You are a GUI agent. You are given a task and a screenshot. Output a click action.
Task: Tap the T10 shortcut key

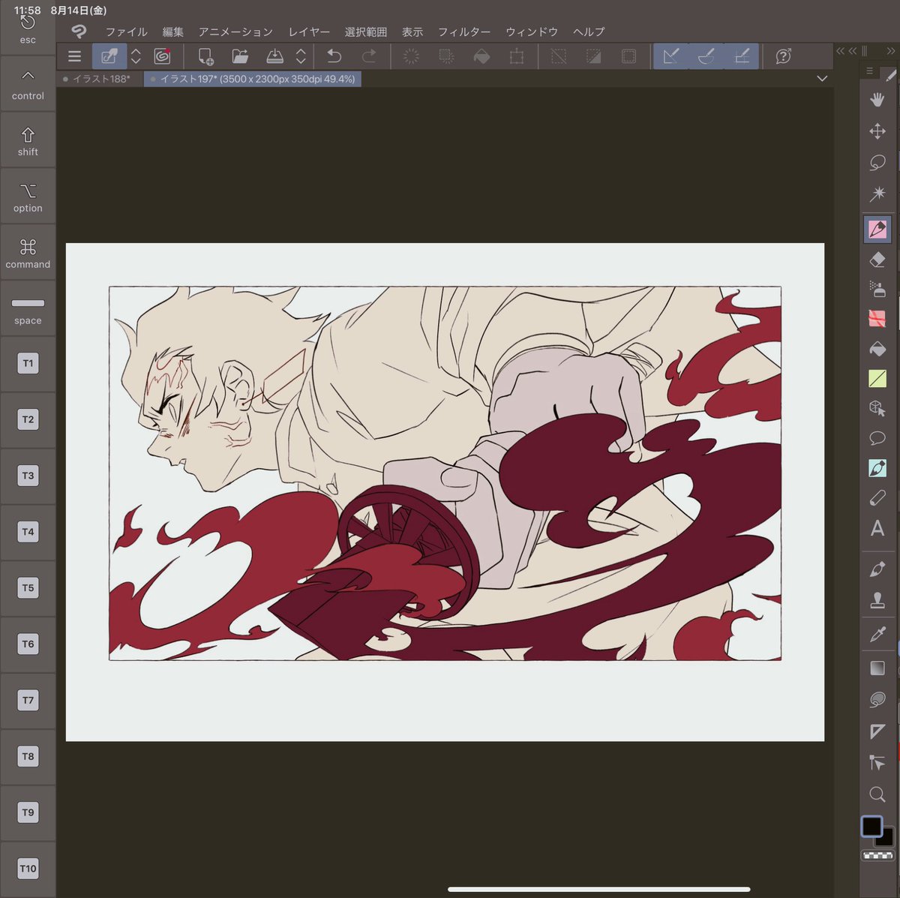(x=28, y=869)
